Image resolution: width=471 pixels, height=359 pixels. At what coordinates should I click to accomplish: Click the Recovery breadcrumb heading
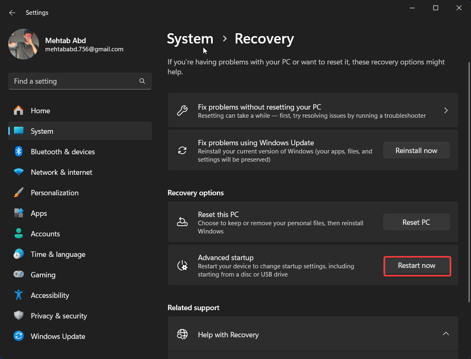264,39
